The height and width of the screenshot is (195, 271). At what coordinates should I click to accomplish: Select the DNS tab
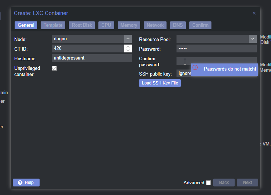tap(178, 25)
